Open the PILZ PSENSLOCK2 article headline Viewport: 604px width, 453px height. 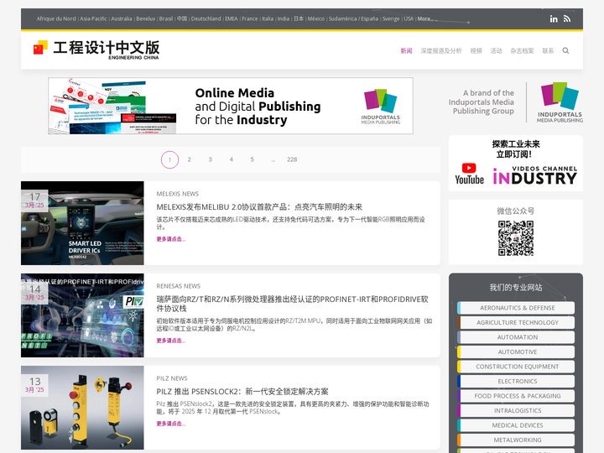tap(242, 392)
